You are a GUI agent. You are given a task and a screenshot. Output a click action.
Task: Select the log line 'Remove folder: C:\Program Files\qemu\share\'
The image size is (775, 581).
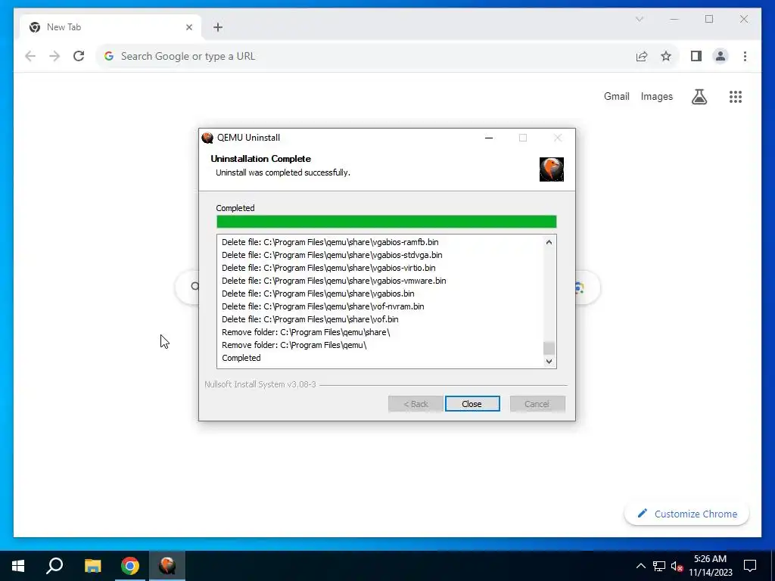(306, 332)
